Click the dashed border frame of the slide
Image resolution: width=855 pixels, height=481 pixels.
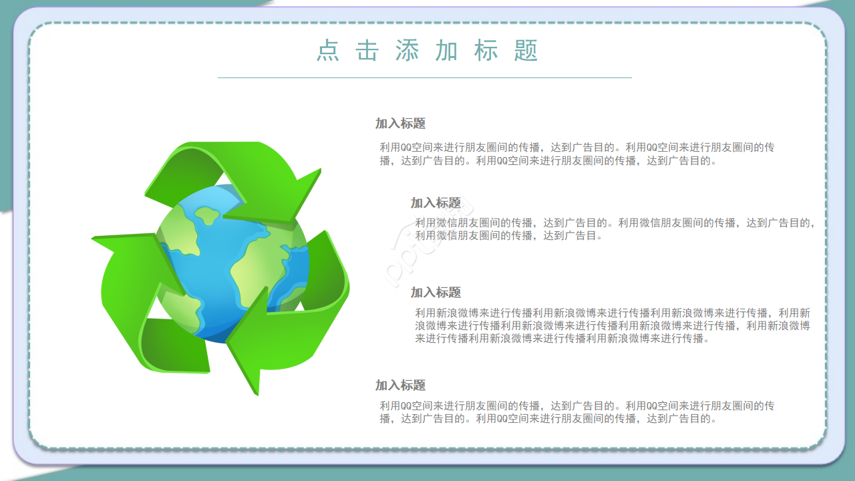coord(427,22)
